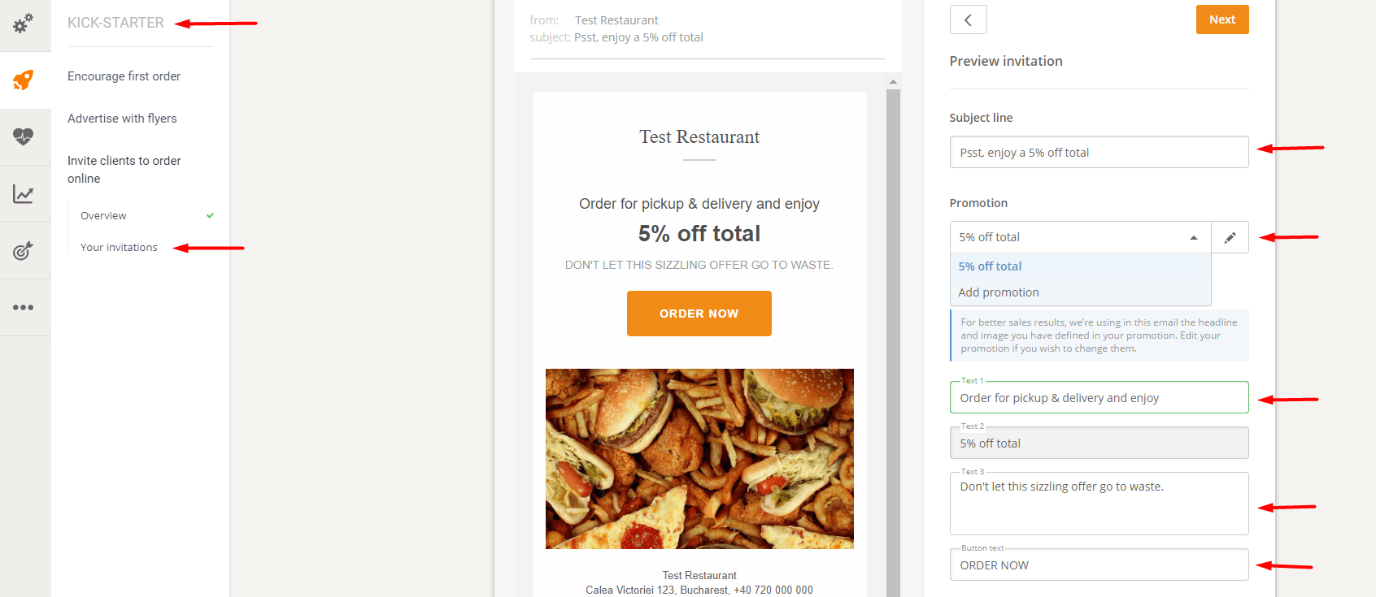
Task: Focus the Subject line input field
Action: [1098, 153]
